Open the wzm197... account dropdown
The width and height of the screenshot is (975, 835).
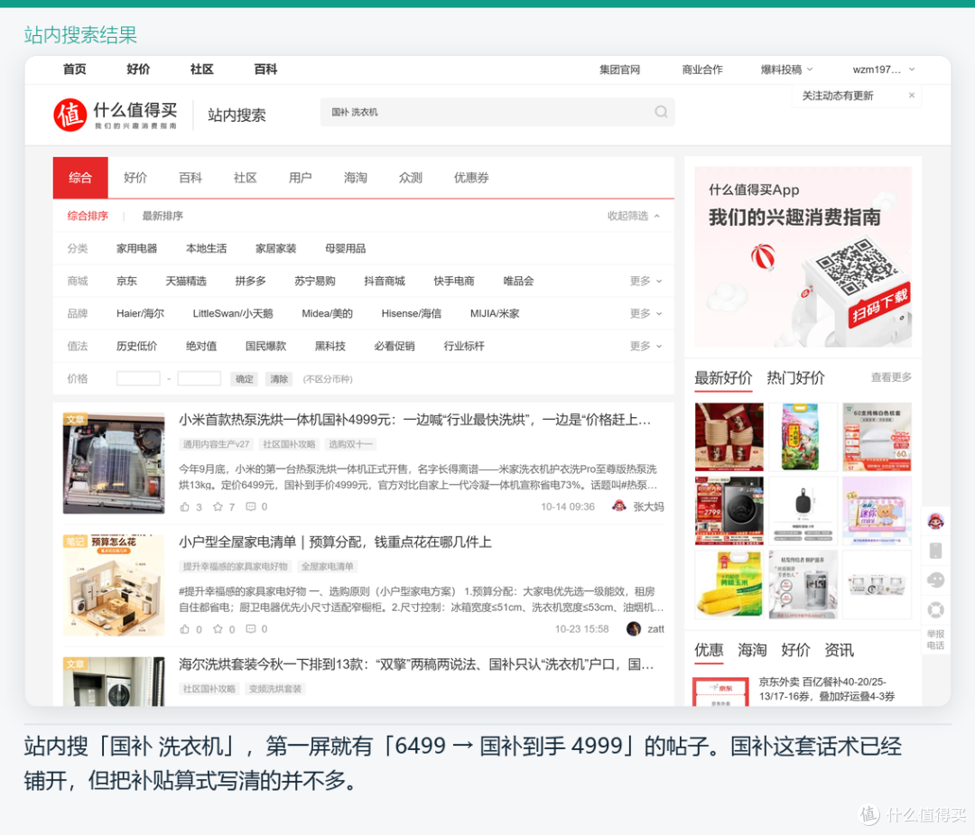[x=884, y=70]
